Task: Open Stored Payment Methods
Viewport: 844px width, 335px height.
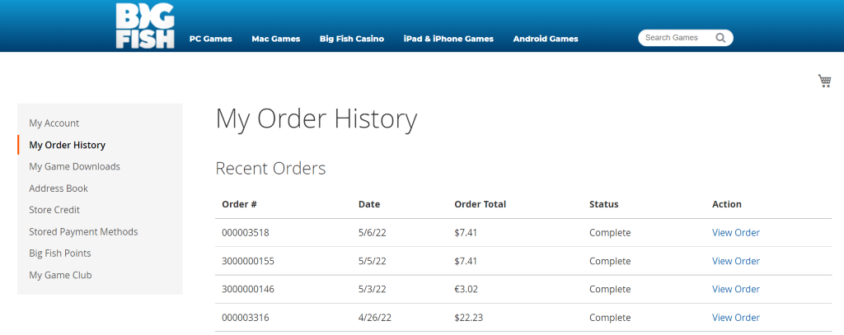Action: (x=83, y=232)
